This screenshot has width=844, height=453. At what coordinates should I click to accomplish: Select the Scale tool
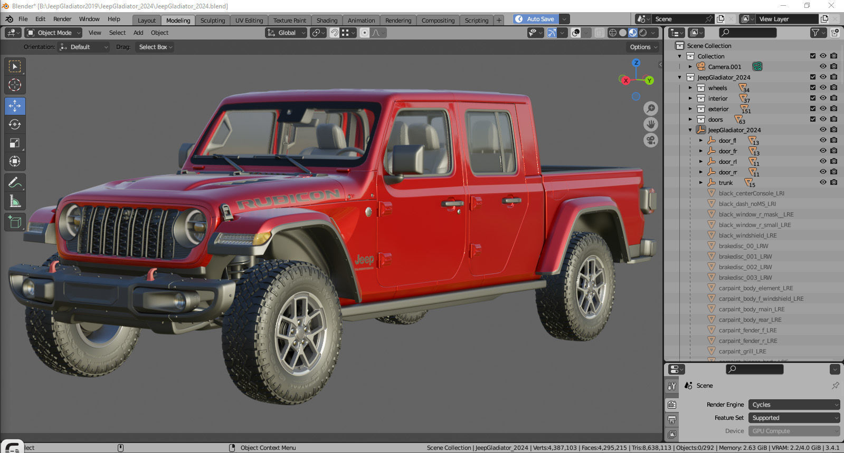coord(15,143)
